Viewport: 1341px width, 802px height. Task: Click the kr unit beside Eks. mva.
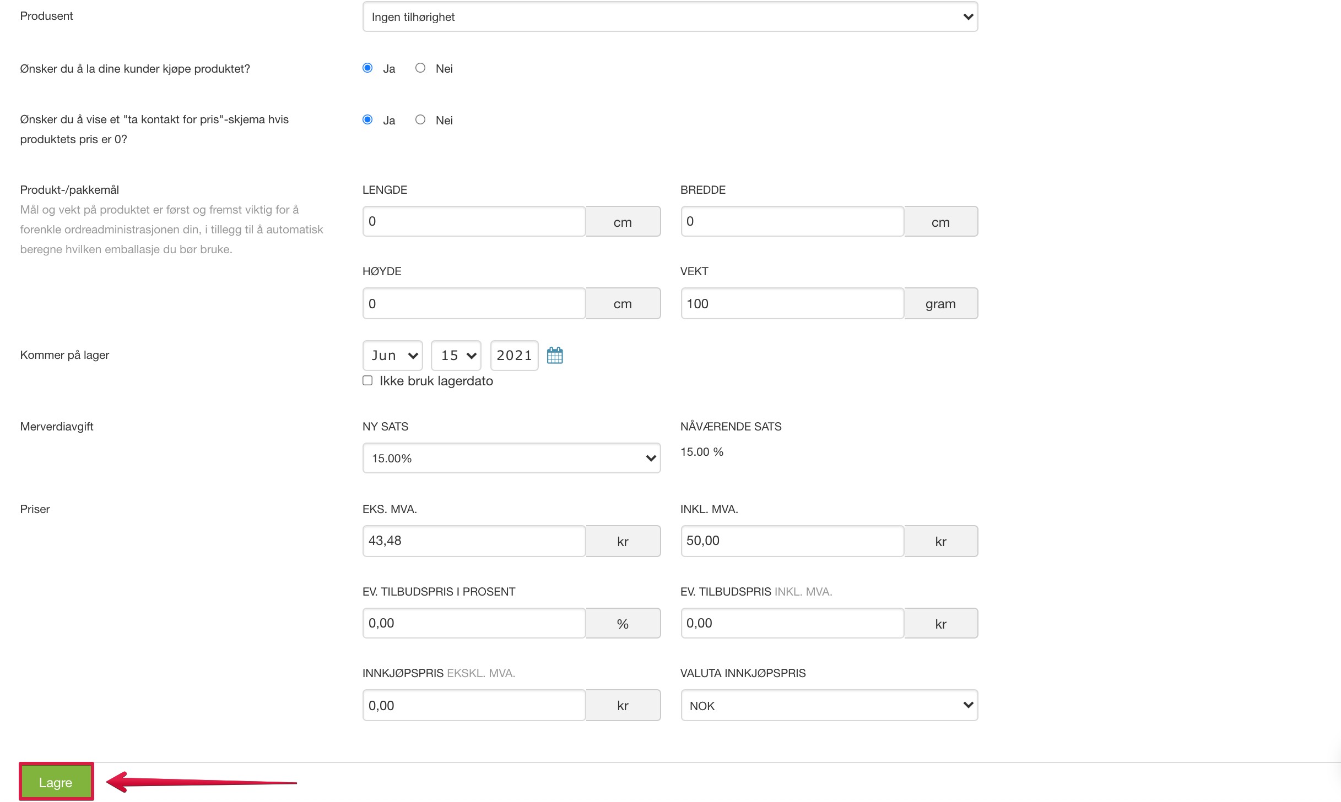tap(623, 542)
